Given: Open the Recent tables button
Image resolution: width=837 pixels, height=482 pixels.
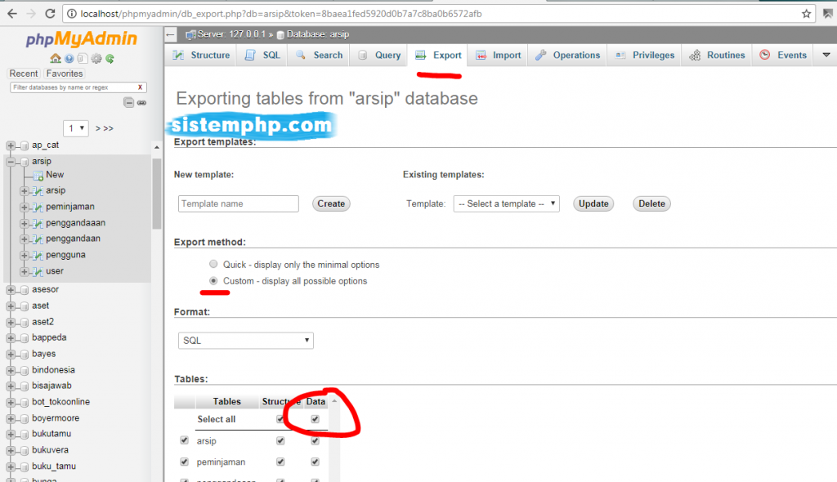Looking at the screenshot, I should pos(24,74).
